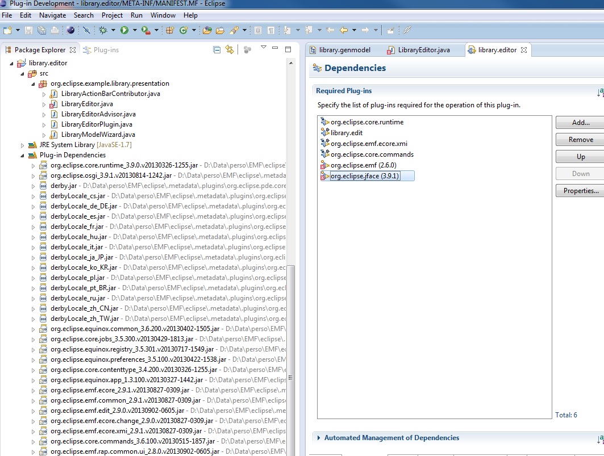Expand the JRE System Library node
This screenshot has width=604, height=456.
pos(22,145)
